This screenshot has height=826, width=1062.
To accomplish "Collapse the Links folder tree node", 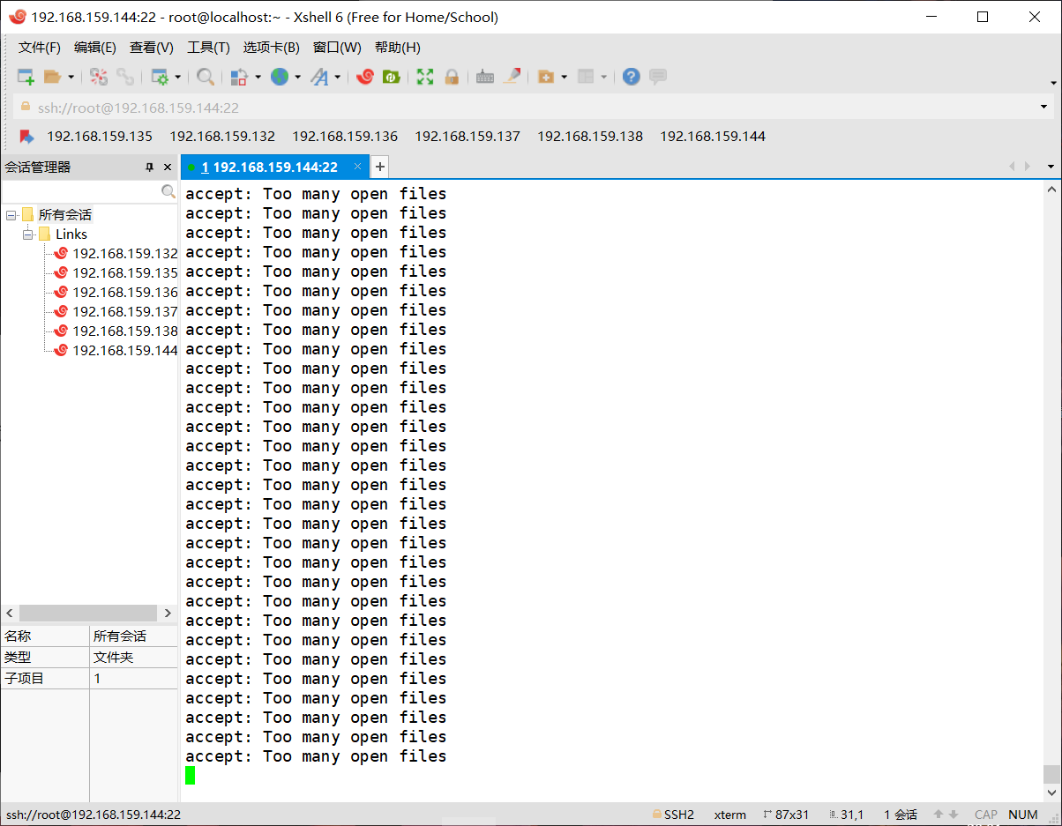I will (x=28, y=234).
